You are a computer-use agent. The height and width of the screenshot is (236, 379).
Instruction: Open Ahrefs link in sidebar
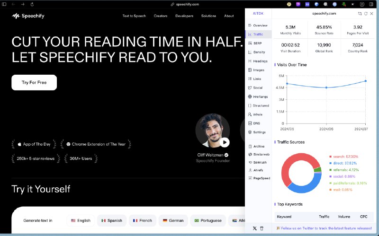[x=256, y=170]
